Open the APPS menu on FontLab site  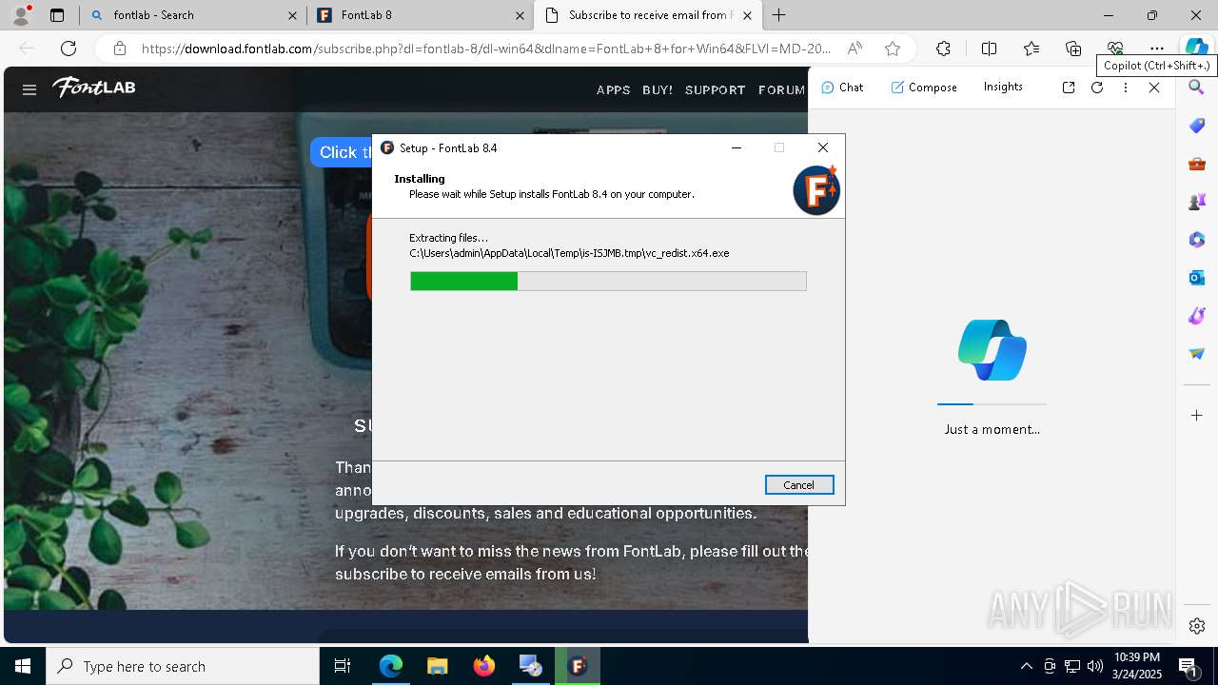coord(614,89)
